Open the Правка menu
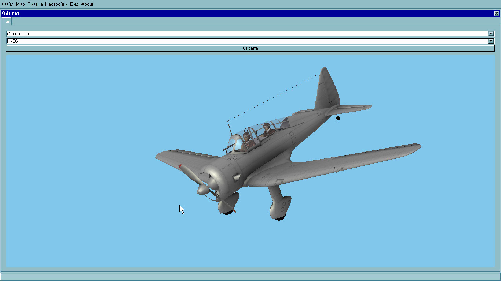The width and height of the screenshot is (501, 281). pos(35,4)
